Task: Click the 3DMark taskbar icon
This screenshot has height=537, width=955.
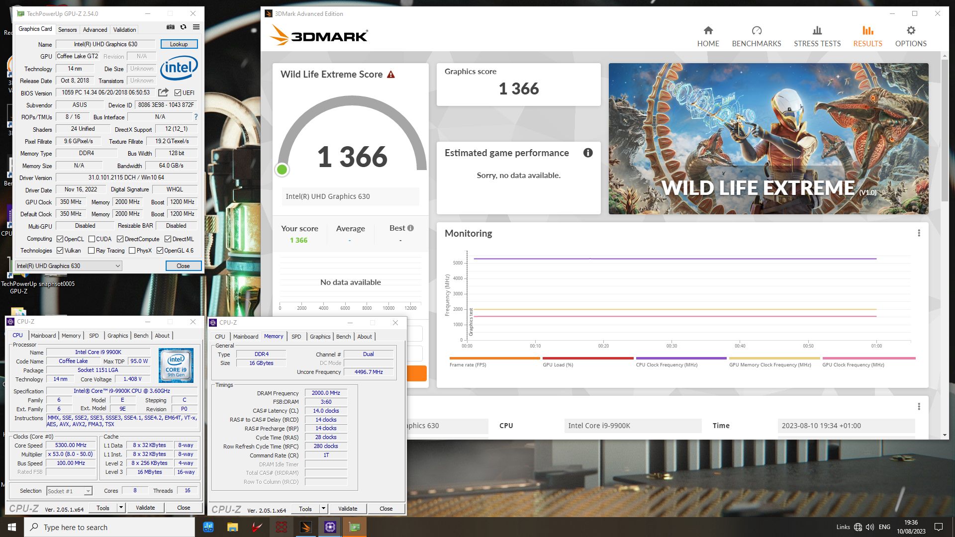Action: point(305,527)
